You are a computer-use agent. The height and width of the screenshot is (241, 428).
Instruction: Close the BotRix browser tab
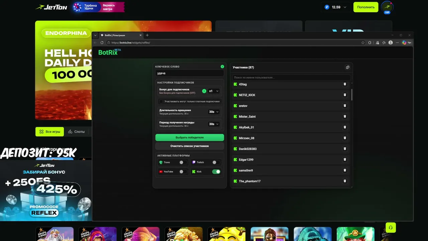140,35
